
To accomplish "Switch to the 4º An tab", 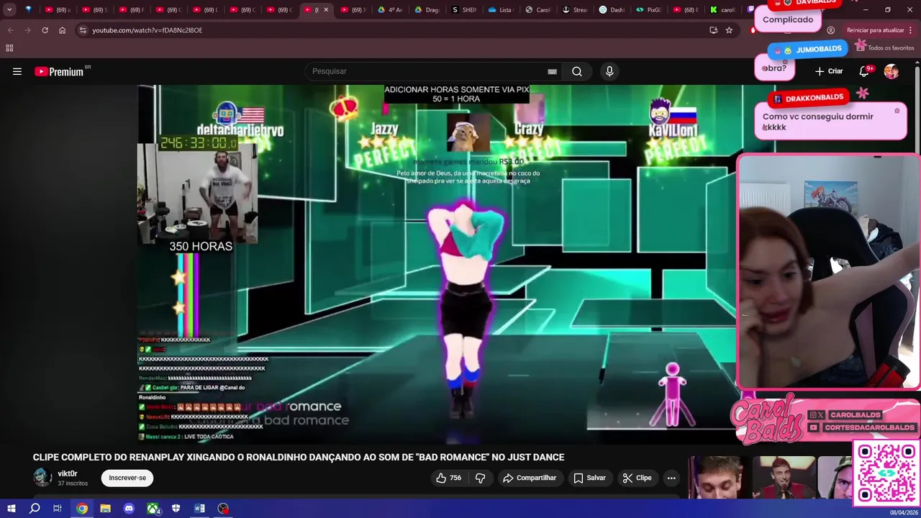I will [x=391, y=10].
